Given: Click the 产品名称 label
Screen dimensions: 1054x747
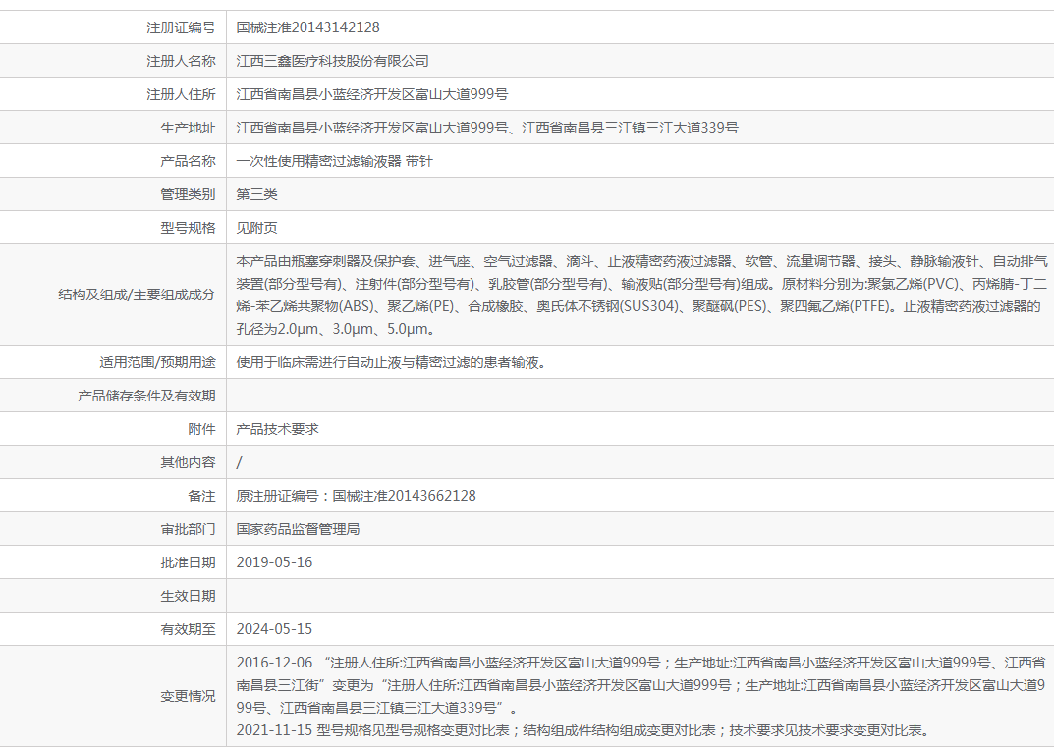Looking at the screenshot, I should [x=188, y=161].
